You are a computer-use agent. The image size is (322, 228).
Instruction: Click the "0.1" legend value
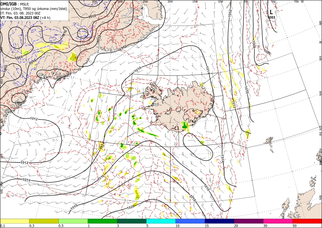pos(2,226)
